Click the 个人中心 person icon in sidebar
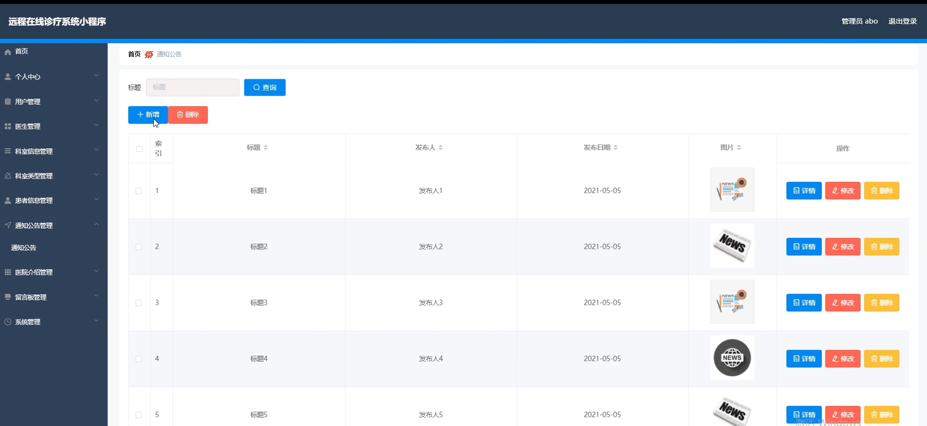This screenshot has height=426, width=927. click(8, 77)
